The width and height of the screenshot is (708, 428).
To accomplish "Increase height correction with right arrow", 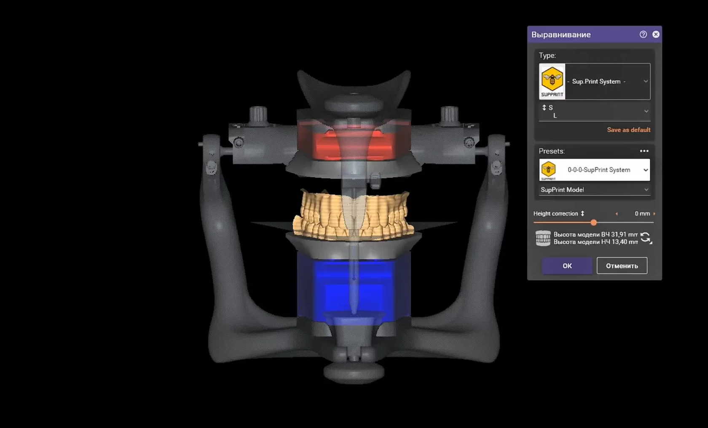I will [x=654, y=214].
